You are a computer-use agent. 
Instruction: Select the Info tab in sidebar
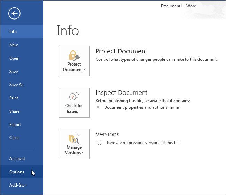(22, 31)
